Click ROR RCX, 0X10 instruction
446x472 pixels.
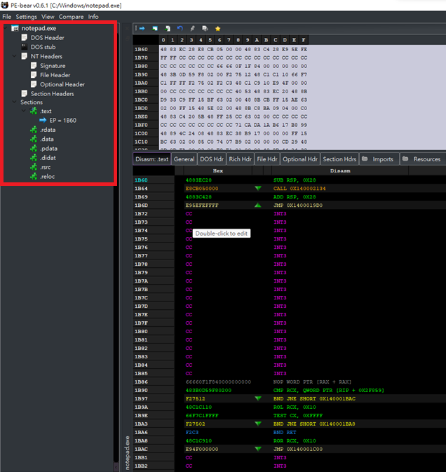(x=295, y=440)
